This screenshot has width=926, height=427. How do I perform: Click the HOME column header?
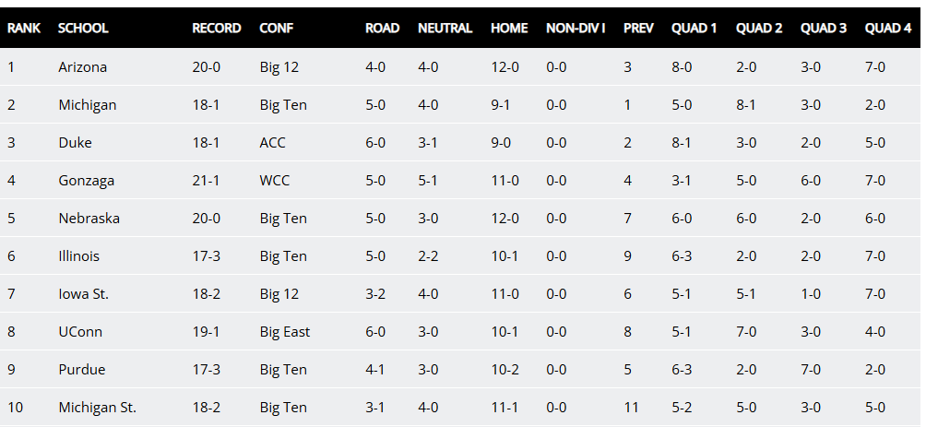[509, 29]
